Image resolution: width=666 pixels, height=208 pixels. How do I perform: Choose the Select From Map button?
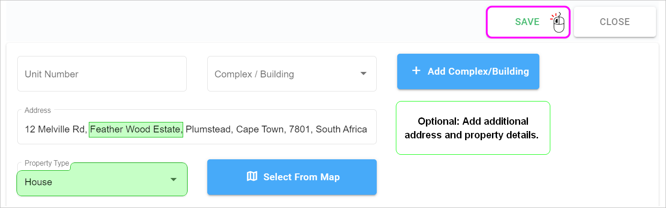(292, 177)
